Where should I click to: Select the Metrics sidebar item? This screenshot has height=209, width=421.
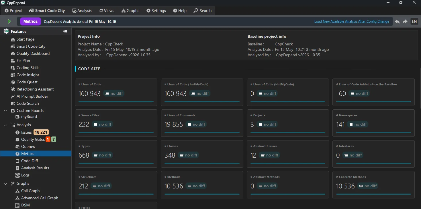[x=36, y=154]
